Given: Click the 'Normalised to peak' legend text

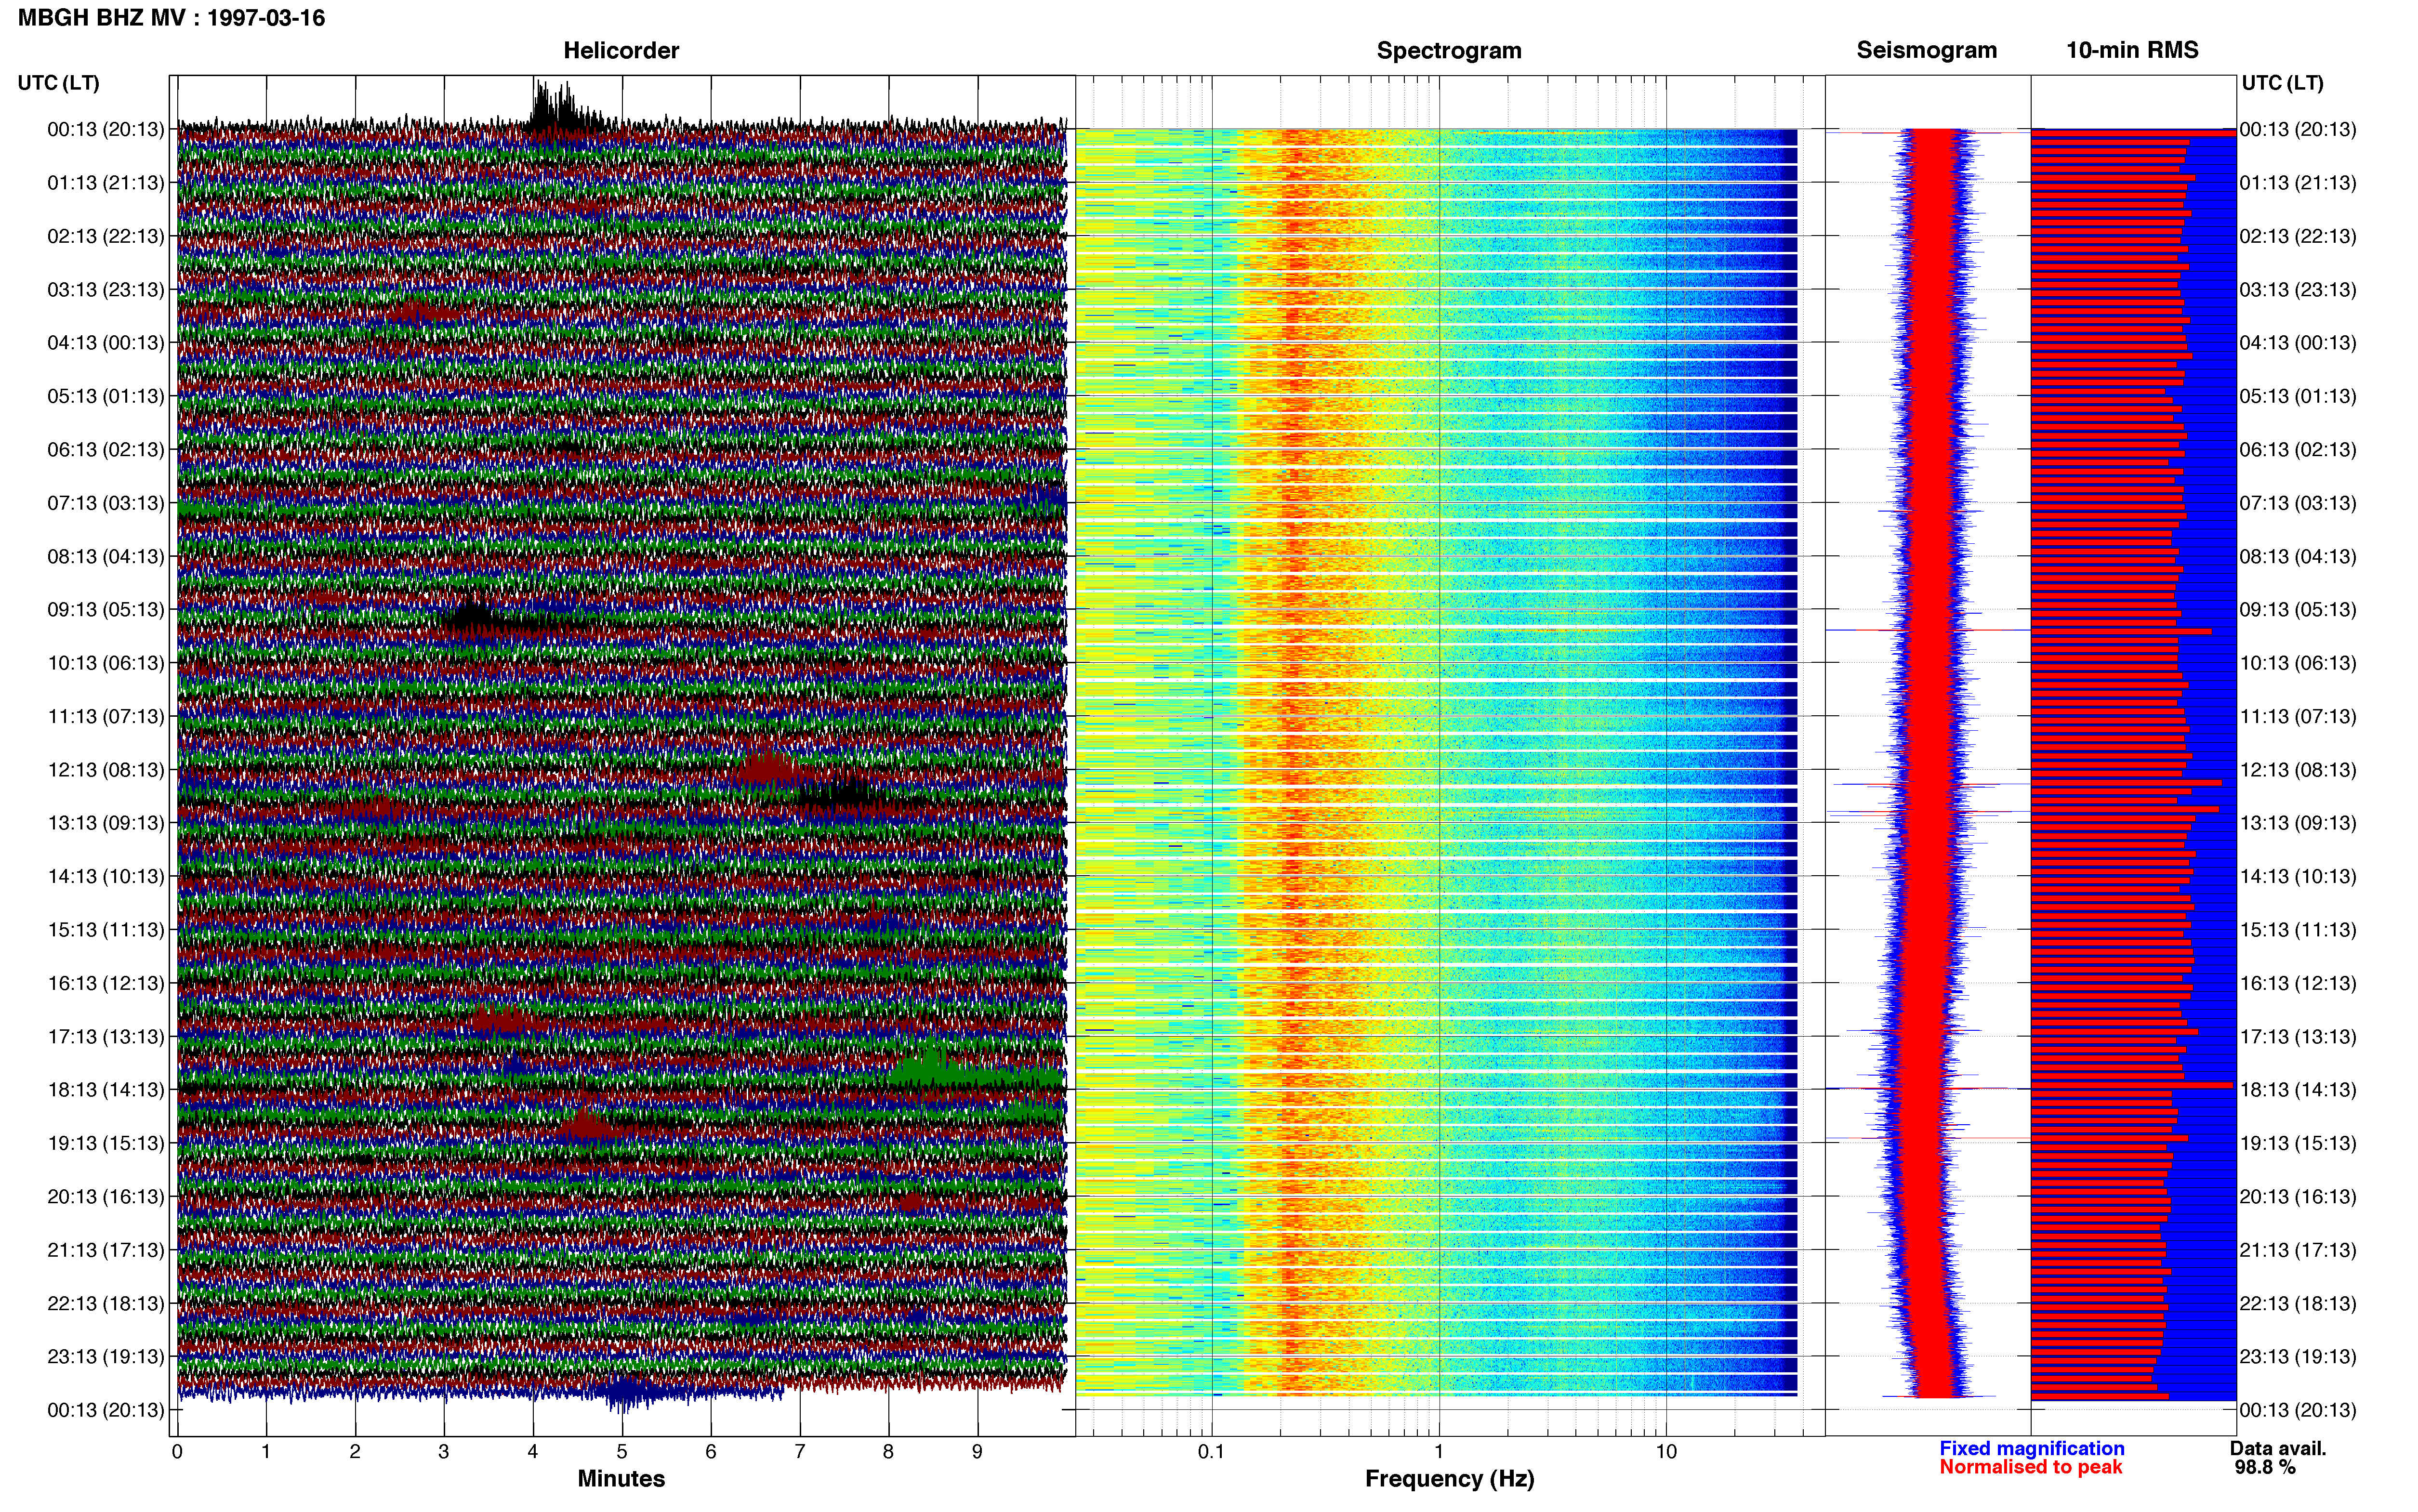Looking at the screenshot, I should pyautogui.click(x=2030, y=1467).
